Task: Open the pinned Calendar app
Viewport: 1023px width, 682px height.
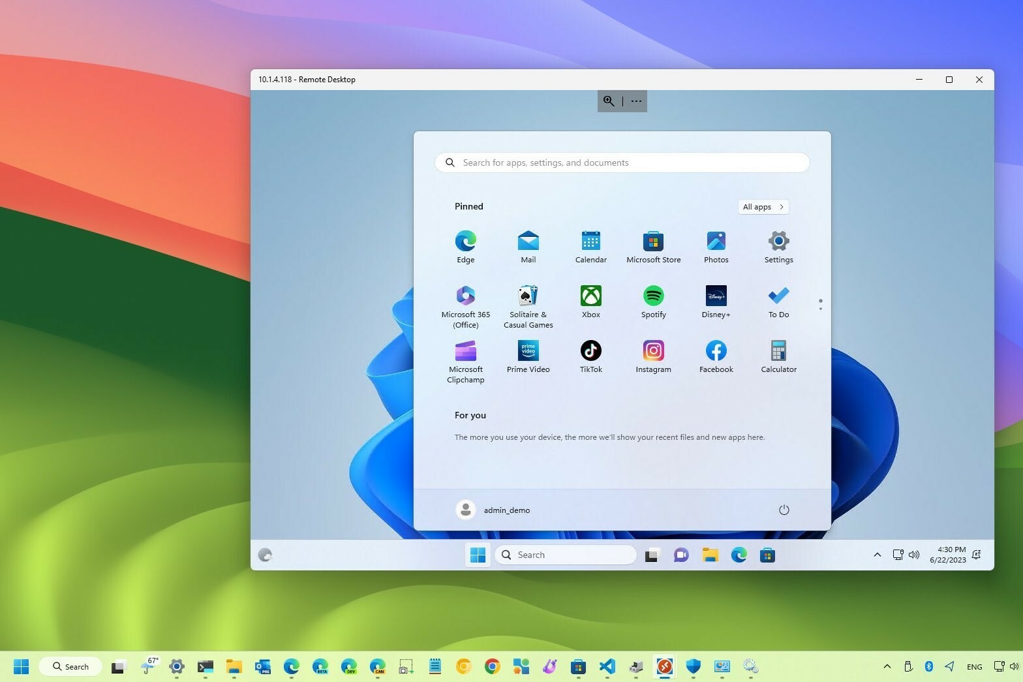Action: [x=590, y=247]
